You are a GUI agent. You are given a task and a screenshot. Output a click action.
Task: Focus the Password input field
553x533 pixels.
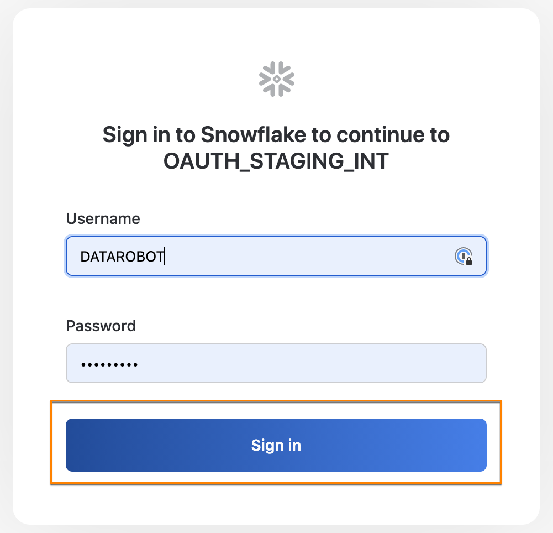click(x=276, y=363)
